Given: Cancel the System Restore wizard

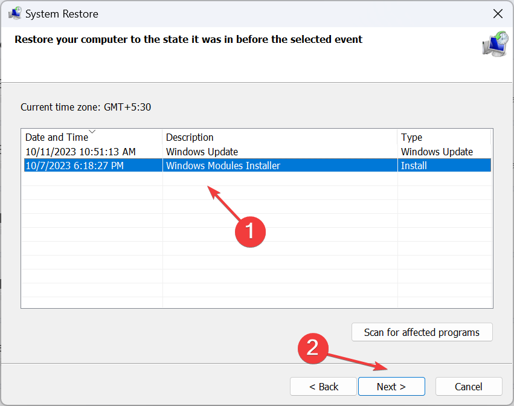Looking at the screenshot, I should [469, 387].
